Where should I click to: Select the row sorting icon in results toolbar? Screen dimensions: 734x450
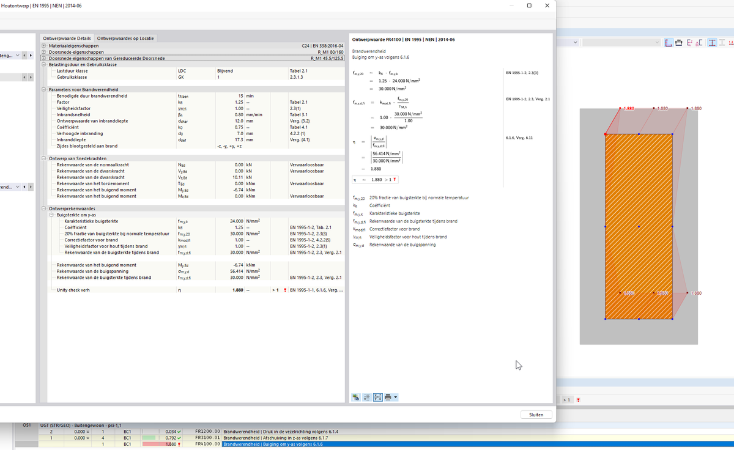(x=368, y=397)
